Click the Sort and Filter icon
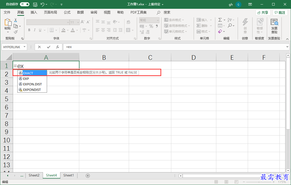The image size is (291, 185). tap(230, 20)
